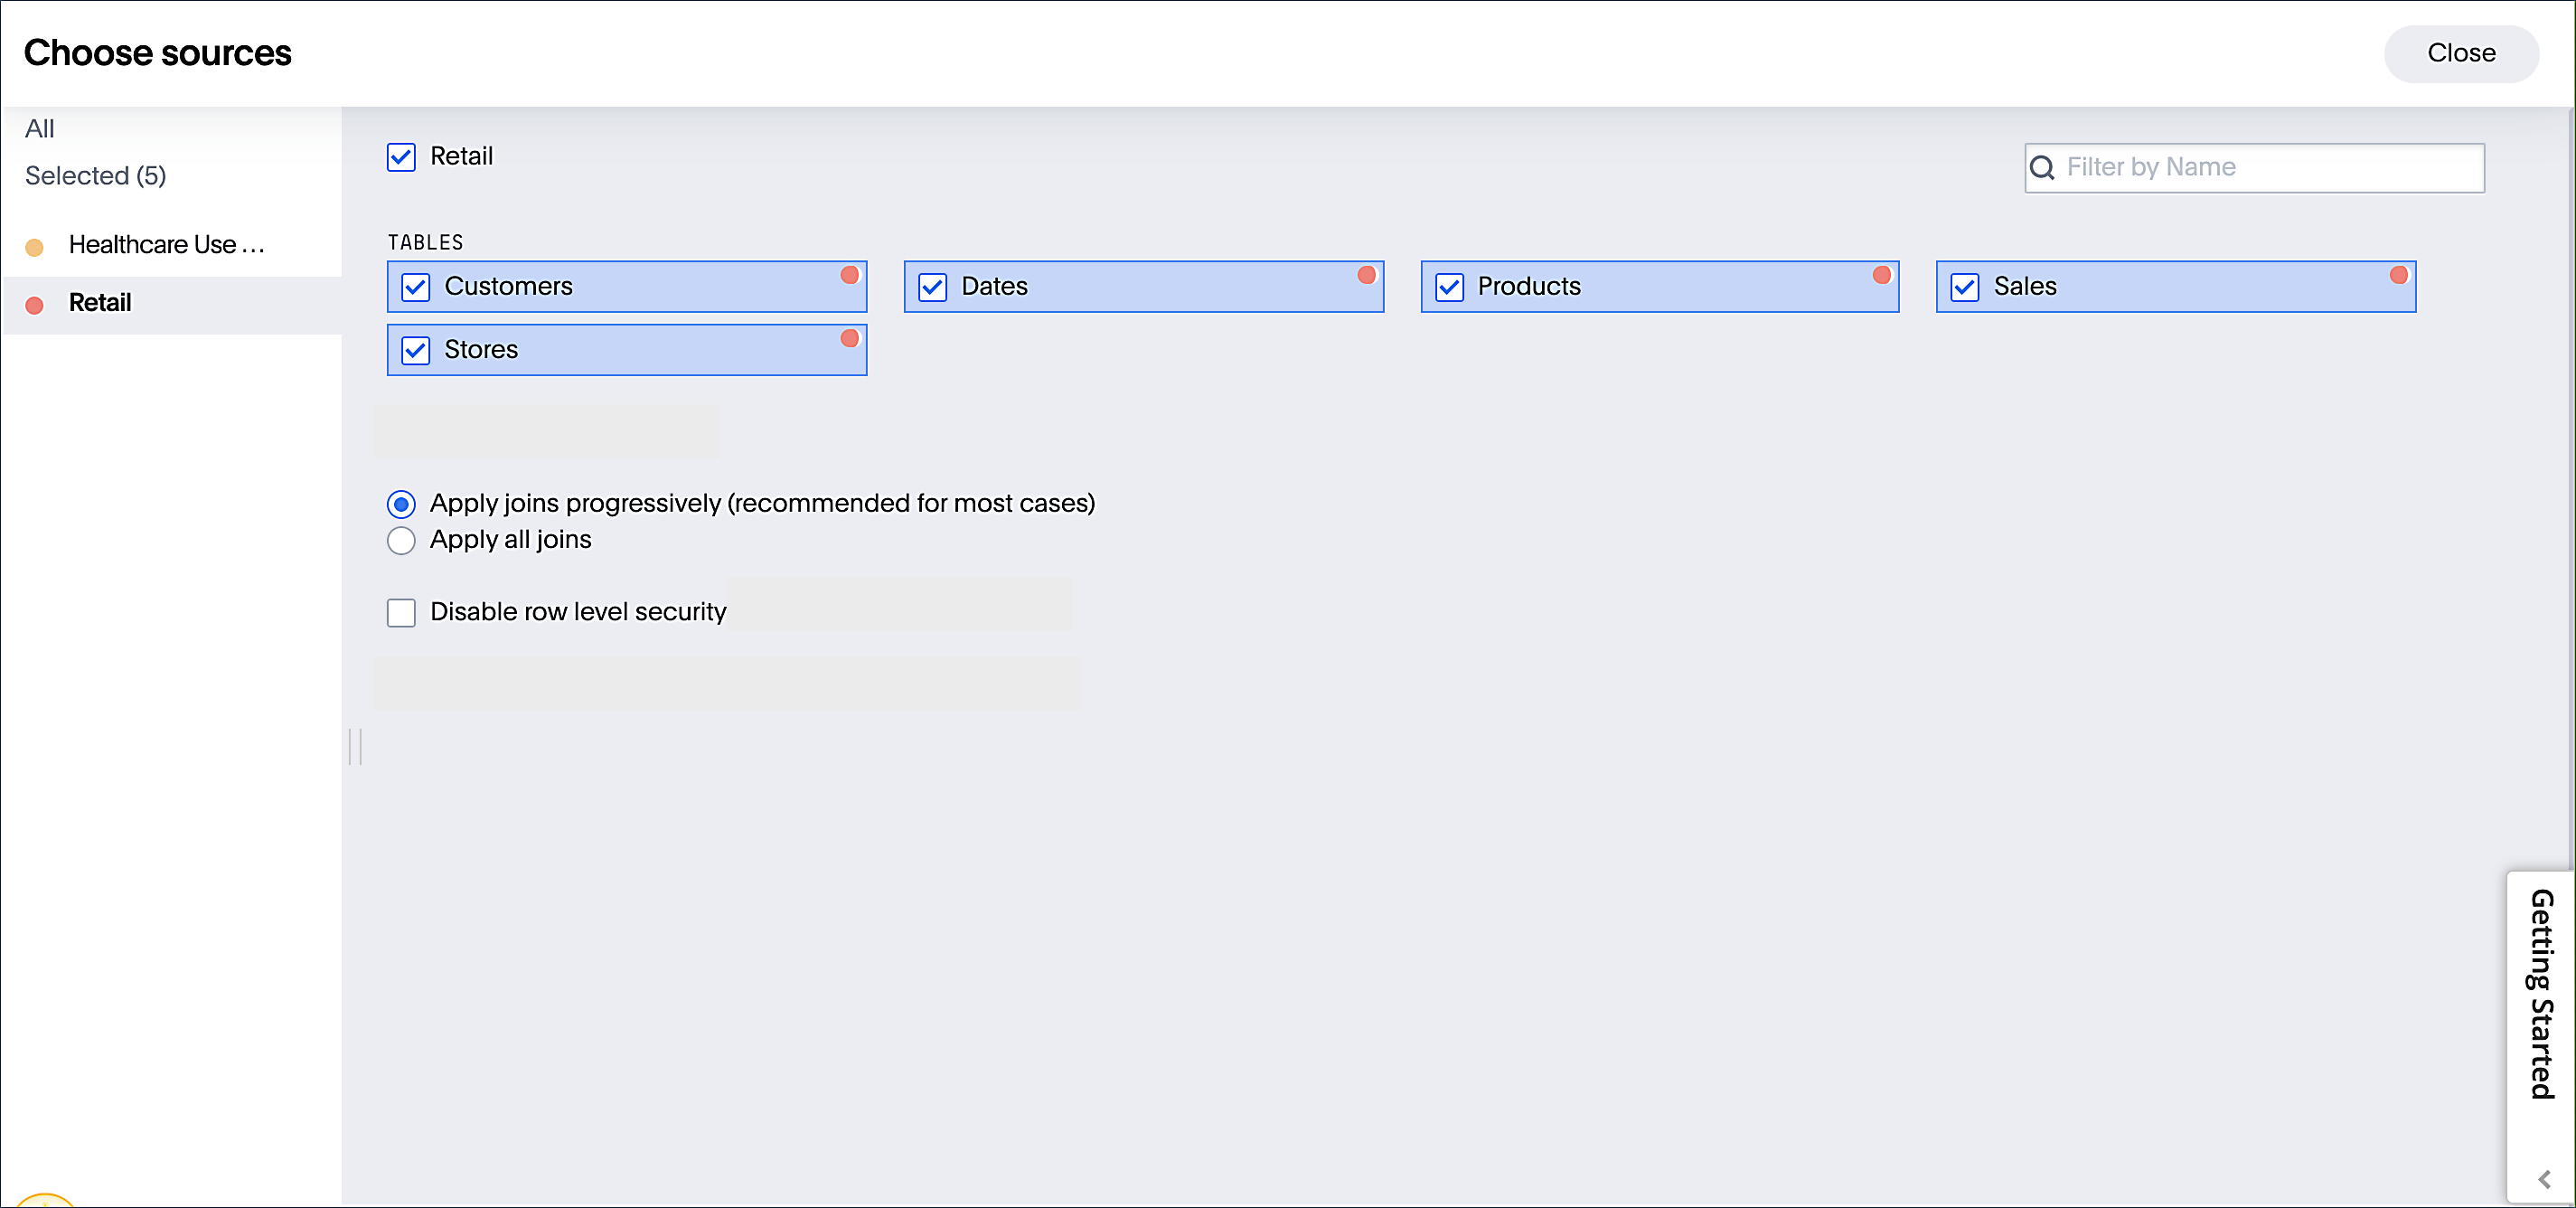The height and width of the screenshot is (1208, 2576).
Task: Click the red dot on Dates table
Action: [1366, 275]
